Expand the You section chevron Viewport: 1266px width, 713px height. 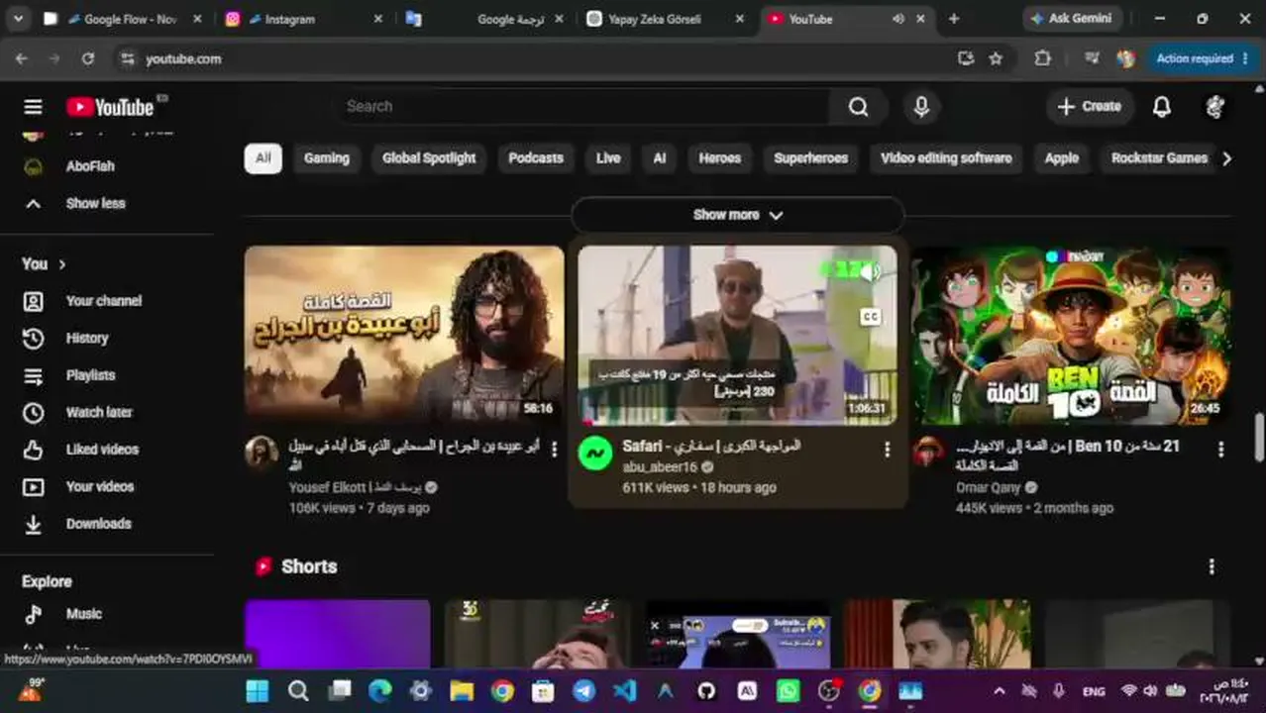(61, 264)
